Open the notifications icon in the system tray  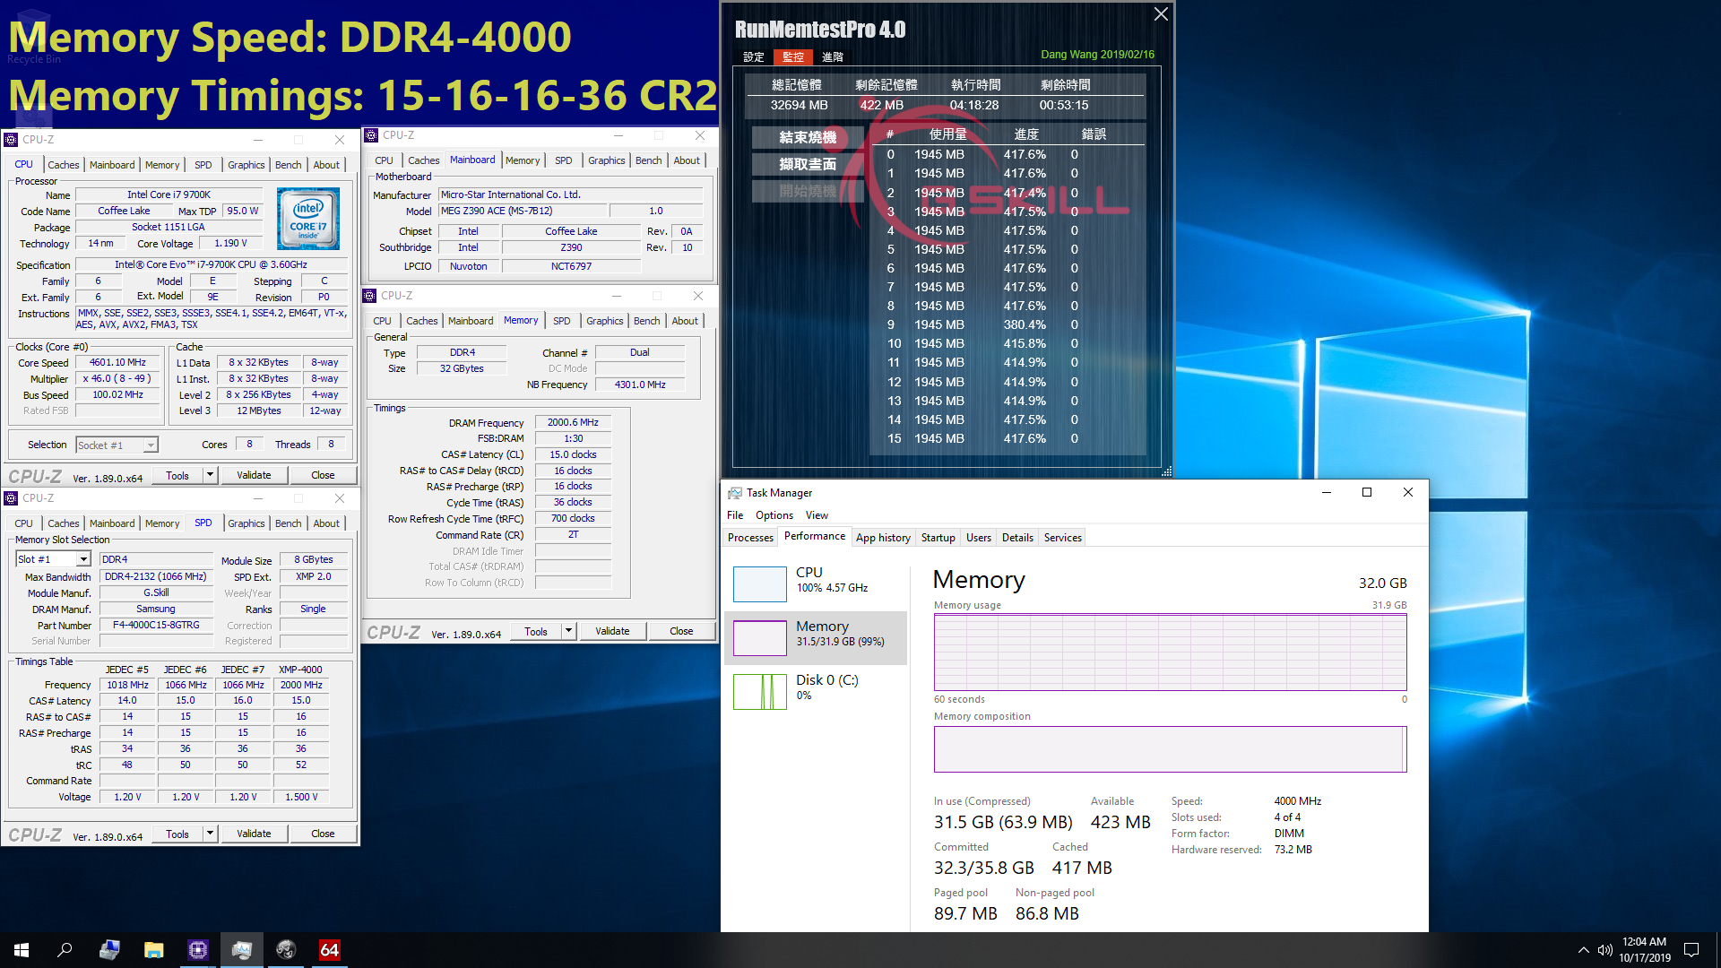tap(1692, 949)
